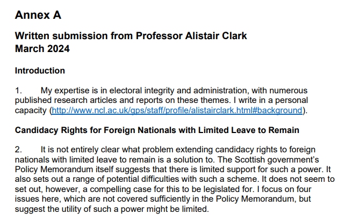Click the 'March 2024' date line

click(42, 49)
